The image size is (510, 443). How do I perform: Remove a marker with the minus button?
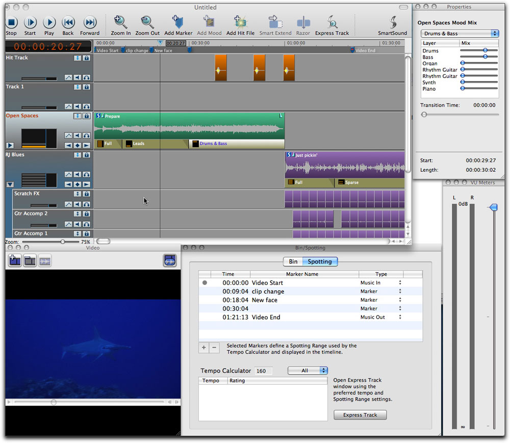tap(214, 348)
